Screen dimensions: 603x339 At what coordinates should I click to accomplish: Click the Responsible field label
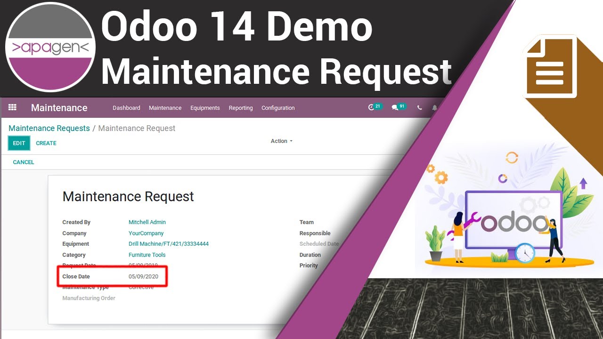click(315, 233)
